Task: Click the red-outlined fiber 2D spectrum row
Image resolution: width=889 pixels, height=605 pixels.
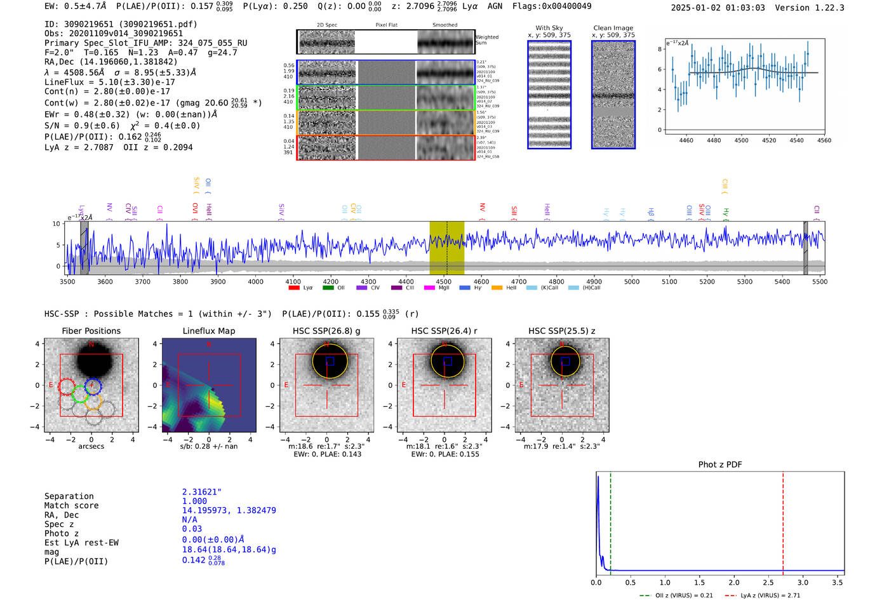Action: click(x=385, y=147)
